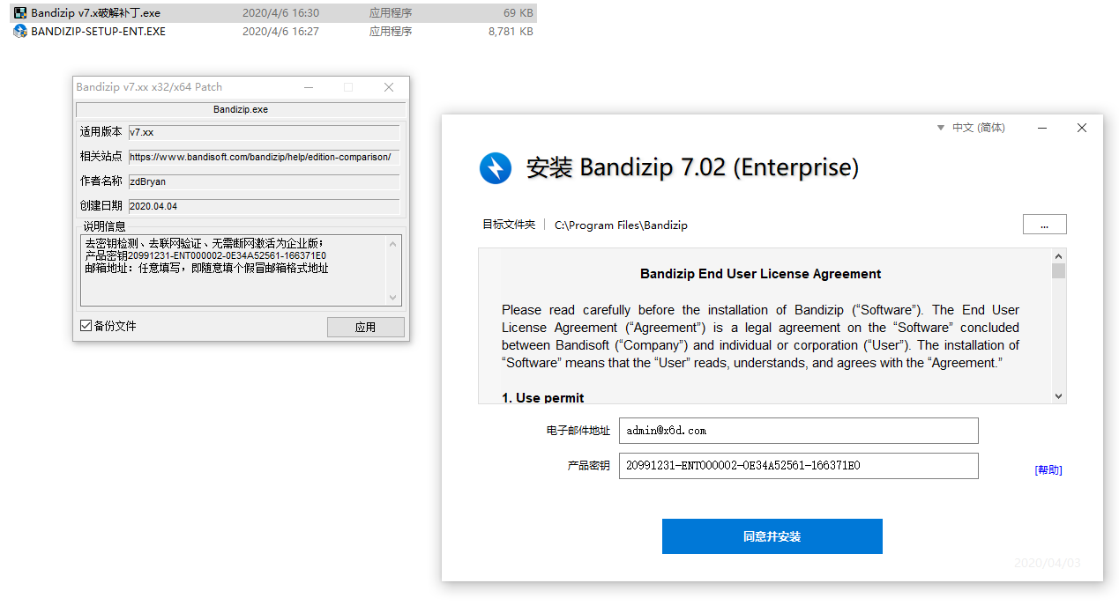Click the license agreement scroll up arrow
The height and width of the screenshot is (613, 1119).
[1059, 256]
